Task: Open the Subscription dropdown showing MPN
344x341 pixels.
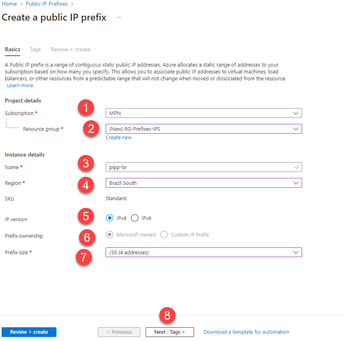Action: [x=204, y=113]
